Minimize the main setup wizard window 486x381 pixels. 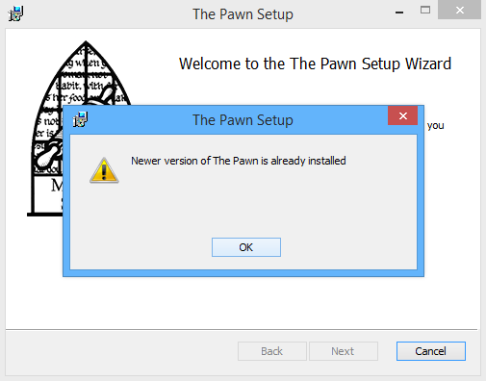pyautogui.click(x=399, y=13)
